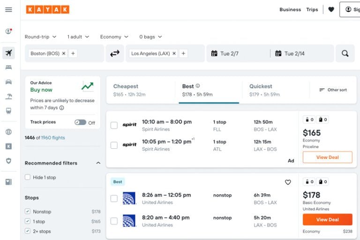Open the Other sort options
The image size is (360, 240).
(333, 90)
